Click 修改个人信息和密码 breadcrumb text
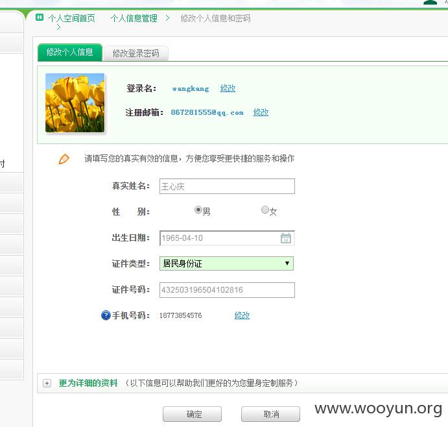448x427 pixels. (216, 18)
